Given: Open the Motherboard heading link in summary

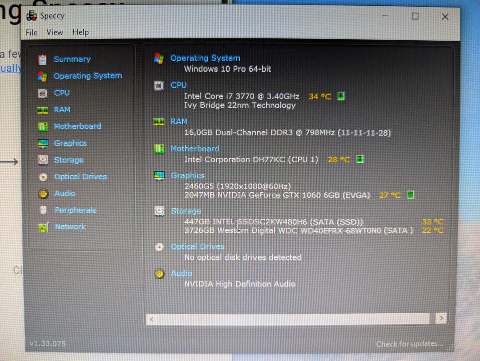Looking at the screenshot, I should click(x=195, y=149).
